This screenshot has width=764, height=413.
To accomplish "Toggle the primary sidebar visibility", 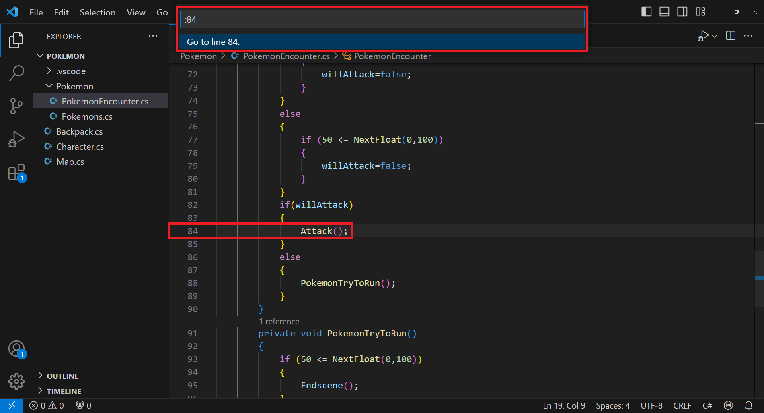I will (646, 12).
